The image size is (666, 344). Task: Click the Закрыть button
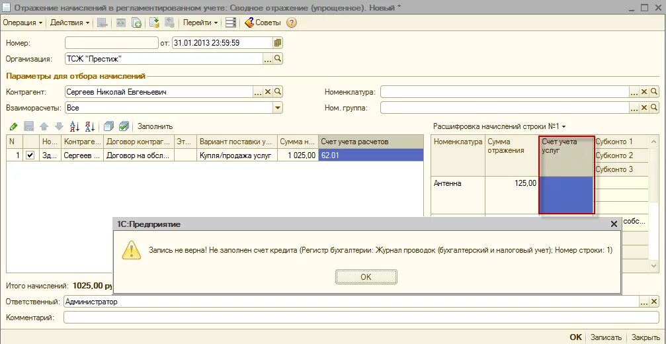645,337
